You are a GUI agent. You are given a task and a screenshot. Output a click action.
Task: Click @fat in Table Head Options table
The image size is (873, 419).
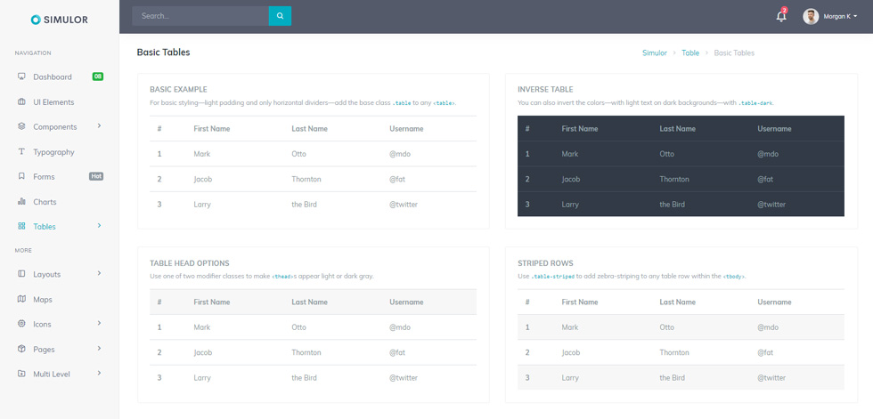pos(396,352)
